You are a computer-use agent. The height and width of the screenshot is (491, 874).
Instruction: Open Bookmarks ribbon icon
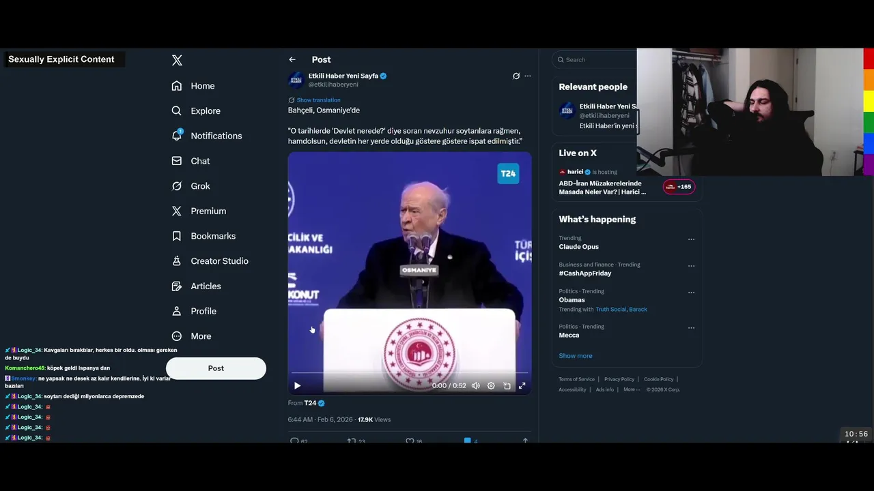[177, 236]
